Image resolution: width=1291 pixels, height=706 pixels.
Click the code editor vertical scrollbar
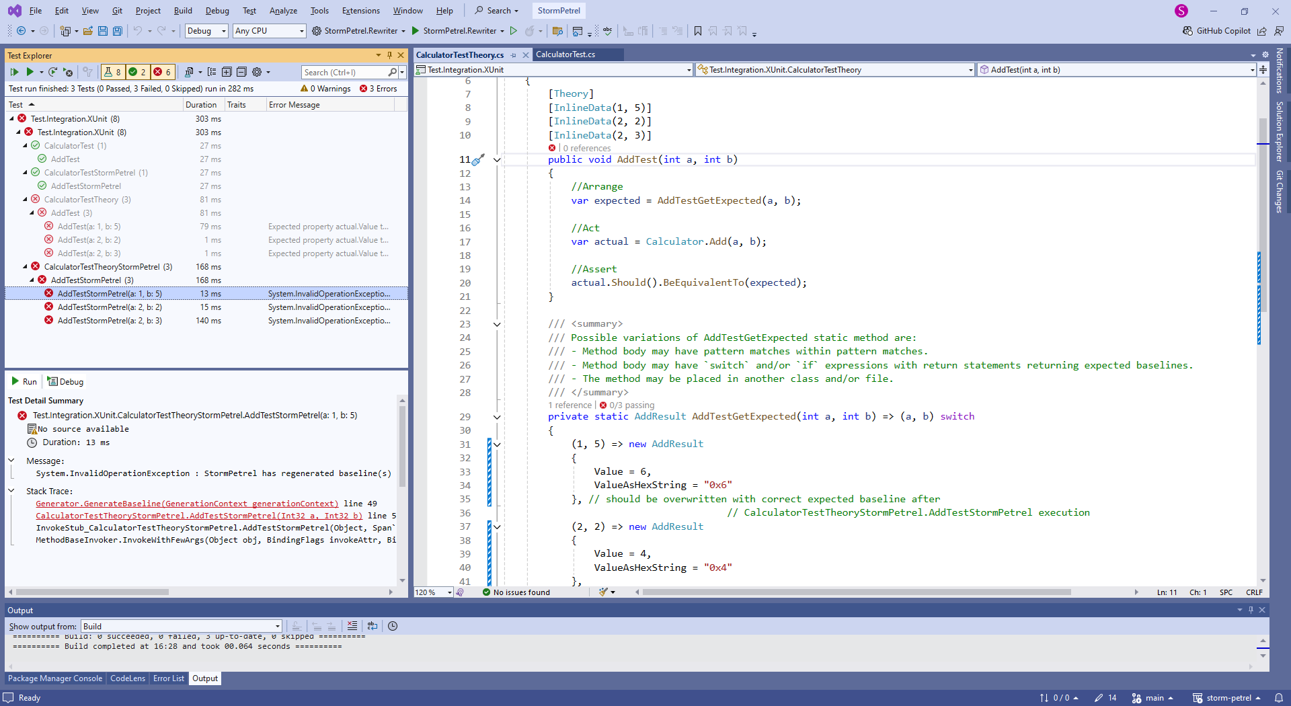pos(1263,215)
